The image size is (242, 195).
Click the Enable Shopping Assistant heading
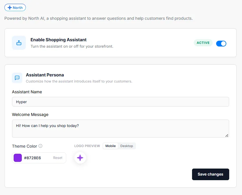58,40
